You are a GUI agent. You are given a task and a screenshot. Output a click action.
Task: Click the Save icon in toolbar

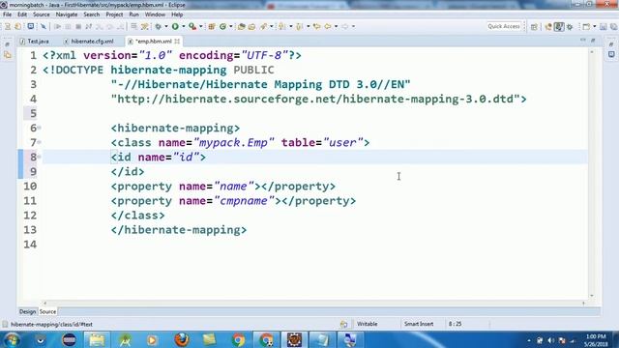(603, 26)
